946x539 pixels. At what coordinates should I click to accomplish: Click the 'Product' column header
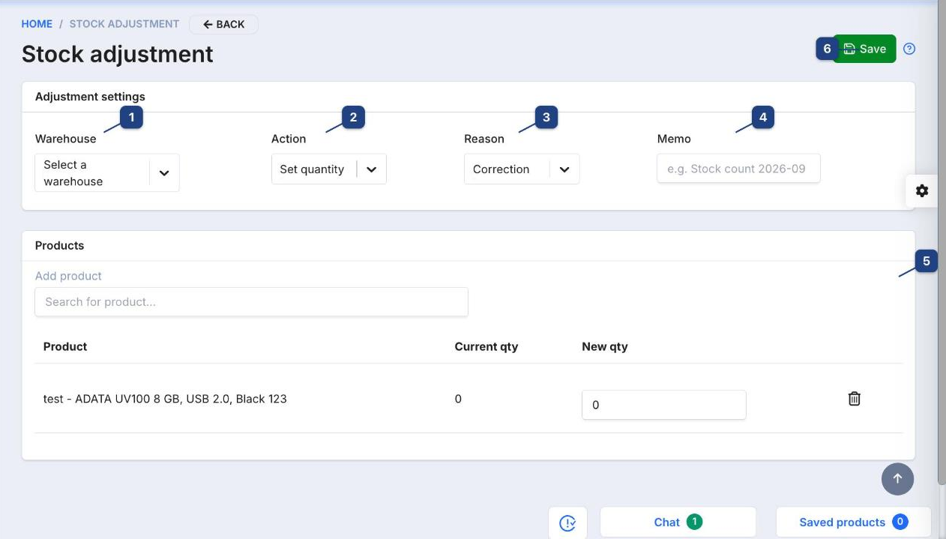65,346
